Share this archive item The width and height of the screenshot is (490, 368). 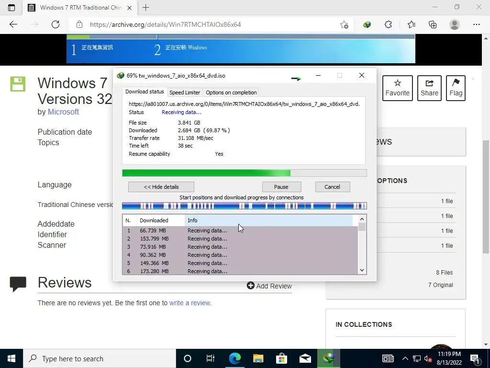429,88
